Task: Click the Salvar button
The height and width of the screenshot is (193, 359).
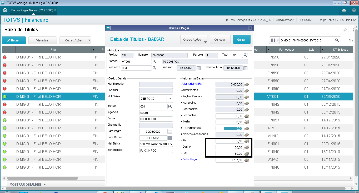Action: (x=242, y=40)
